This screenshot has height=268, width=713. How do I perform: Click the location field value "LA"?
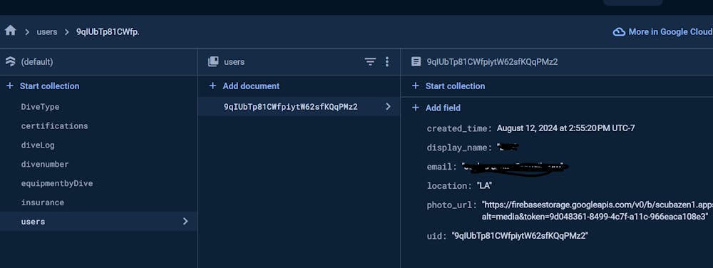tap(484, 186)
